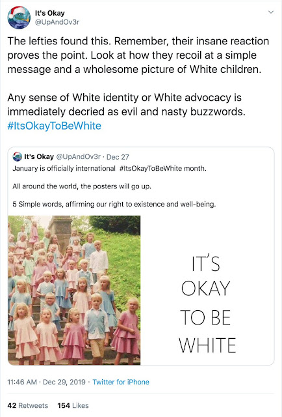Click the small avatar in the quoted tweet
Image resolution: width=282 pixels, height=417 pixels.
[18, 156]
